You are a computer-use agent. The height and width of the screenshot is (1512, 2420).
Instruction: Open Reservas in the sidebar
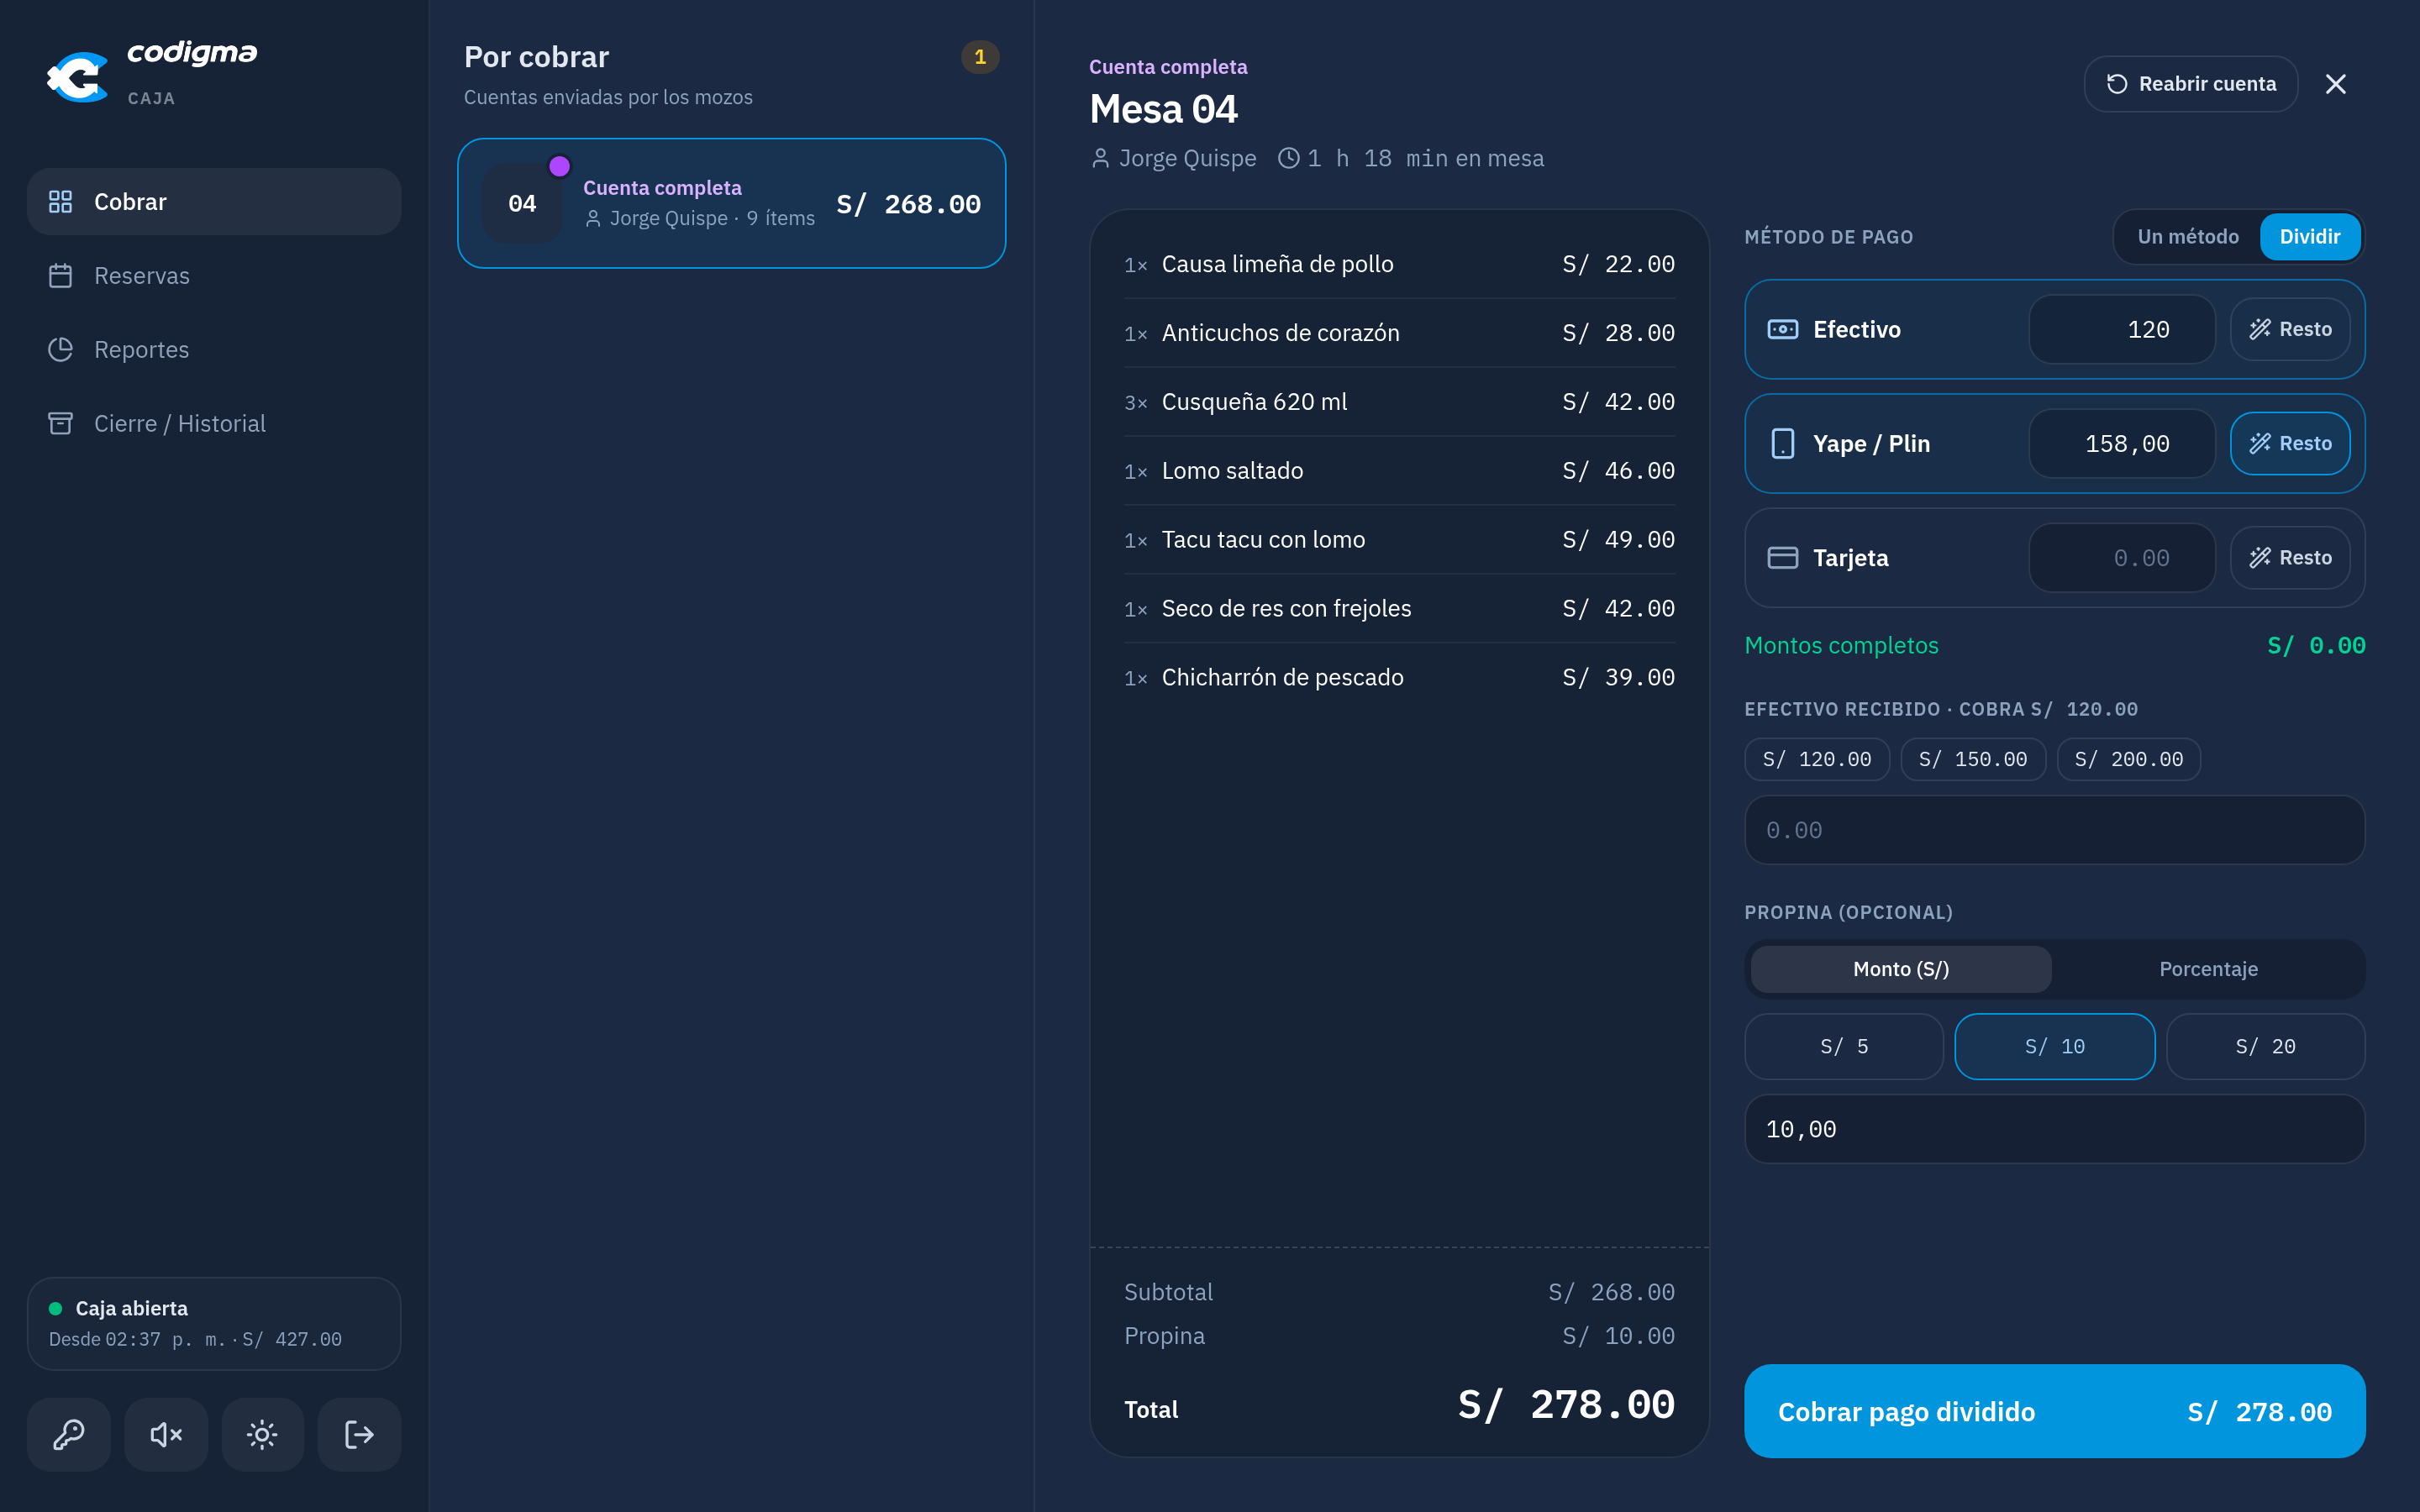(x=214, y=275)
